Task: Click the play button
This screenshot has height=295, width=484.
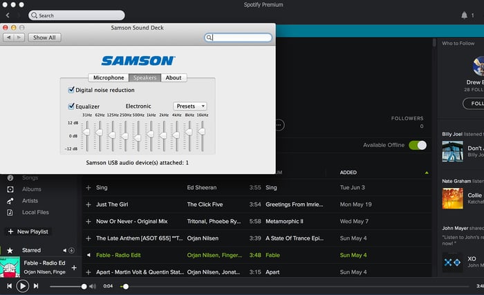Action: tap(23, 286)
